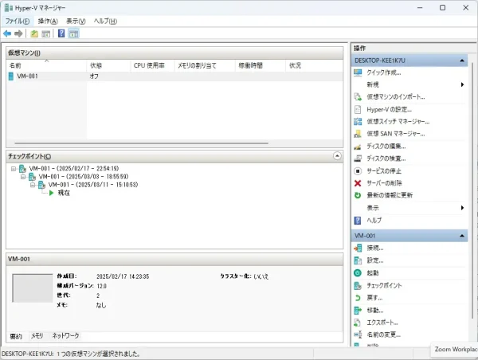Click the VM-001 preview thumbnail
Viewport: 478px width, 360px height.
point(33,288)
